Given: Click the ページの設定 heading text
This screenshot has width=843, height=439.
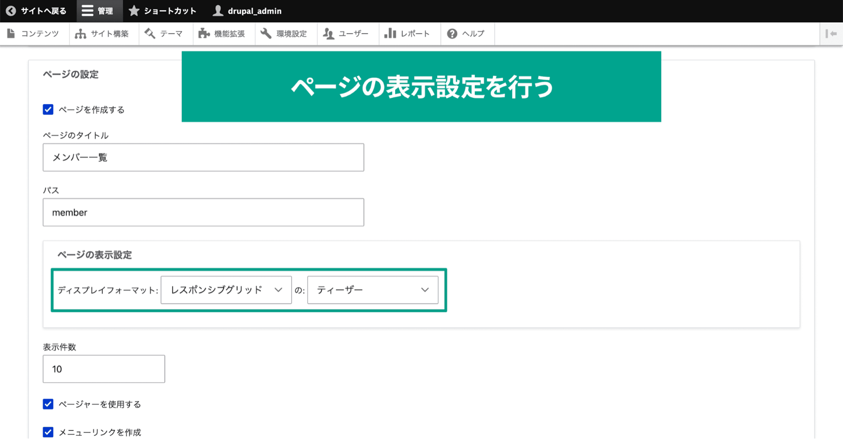Looking at the screenshot, I should pos(71,74).
